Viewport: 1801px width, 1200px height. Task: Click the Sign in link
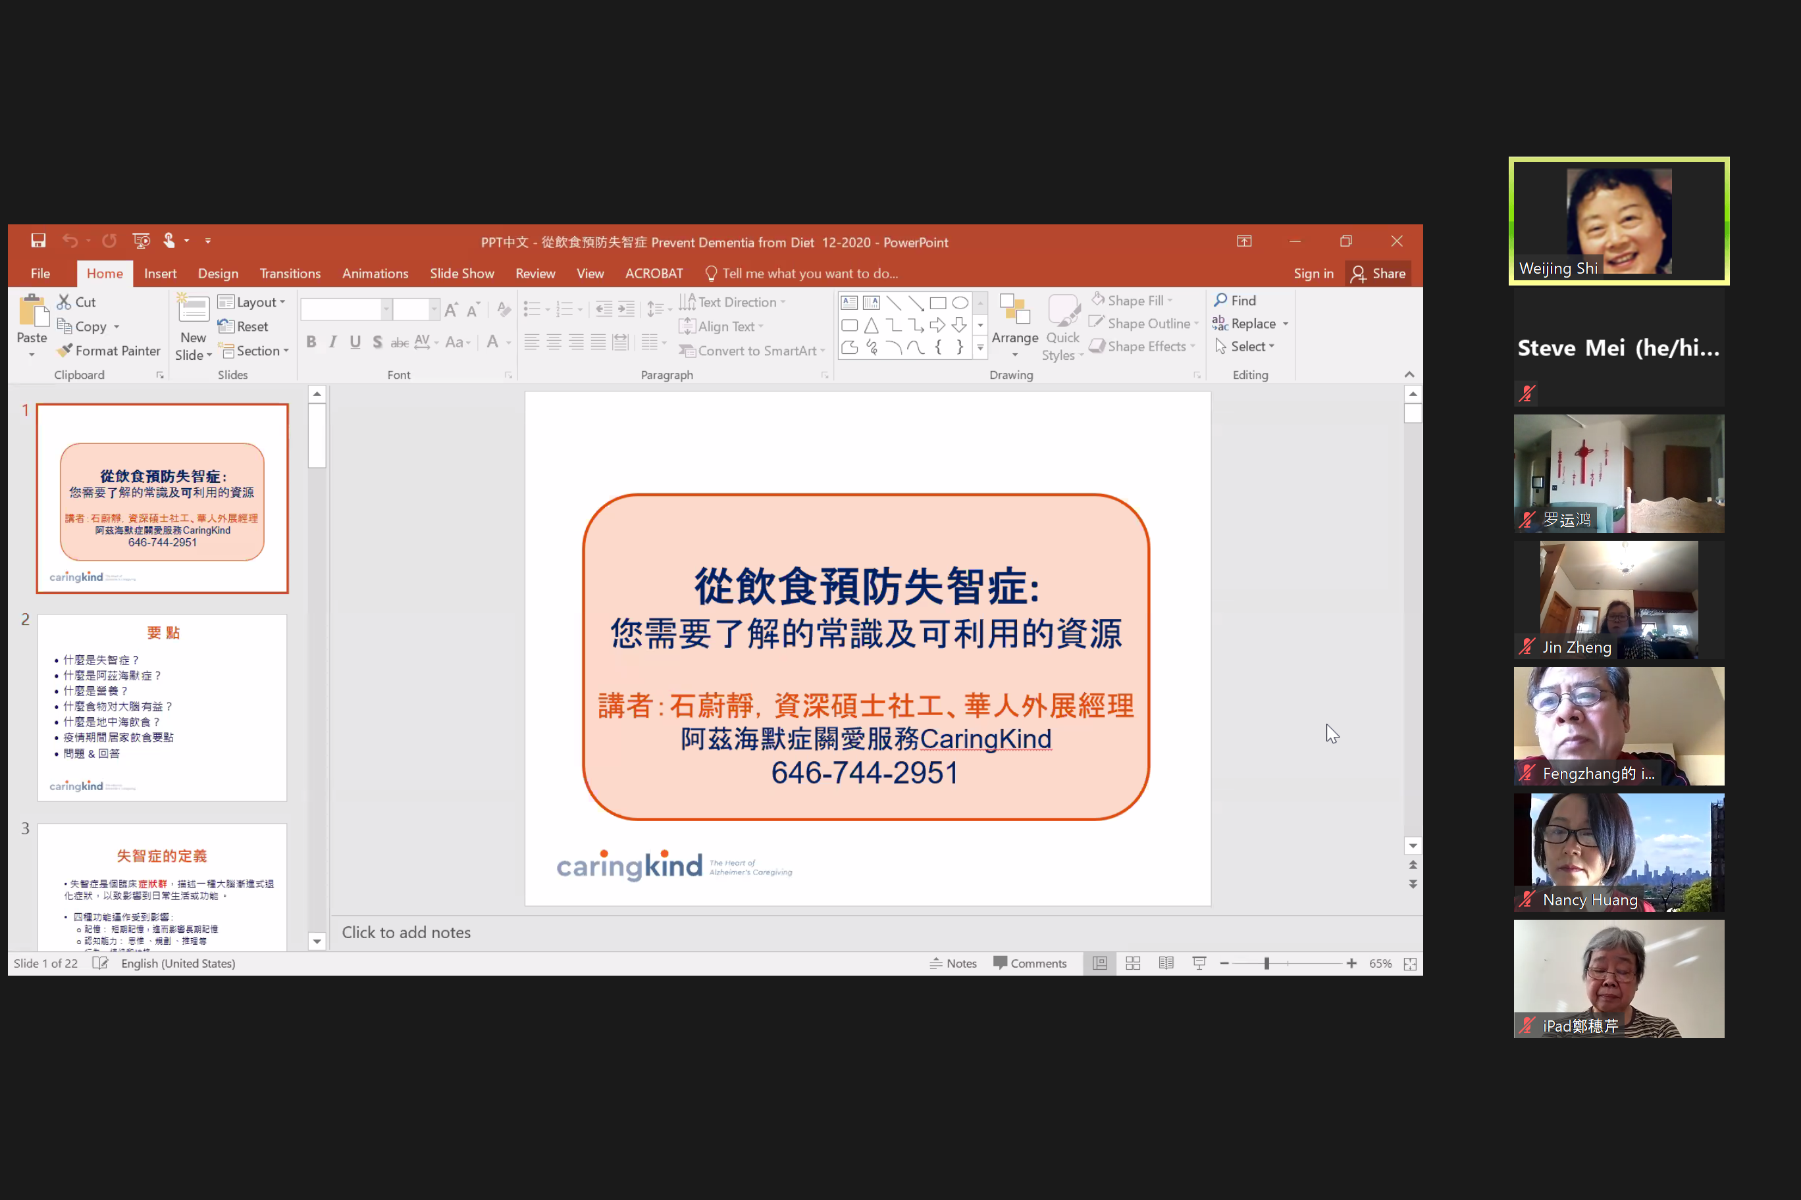click(x=1313, y=273)
